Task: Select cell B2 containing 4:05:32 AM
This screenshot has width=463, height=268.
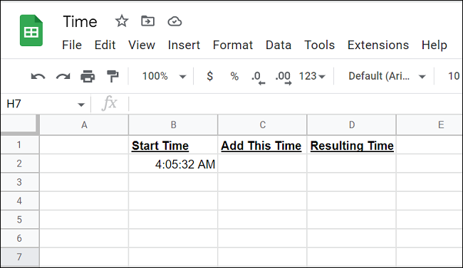Action: (173, 164)
